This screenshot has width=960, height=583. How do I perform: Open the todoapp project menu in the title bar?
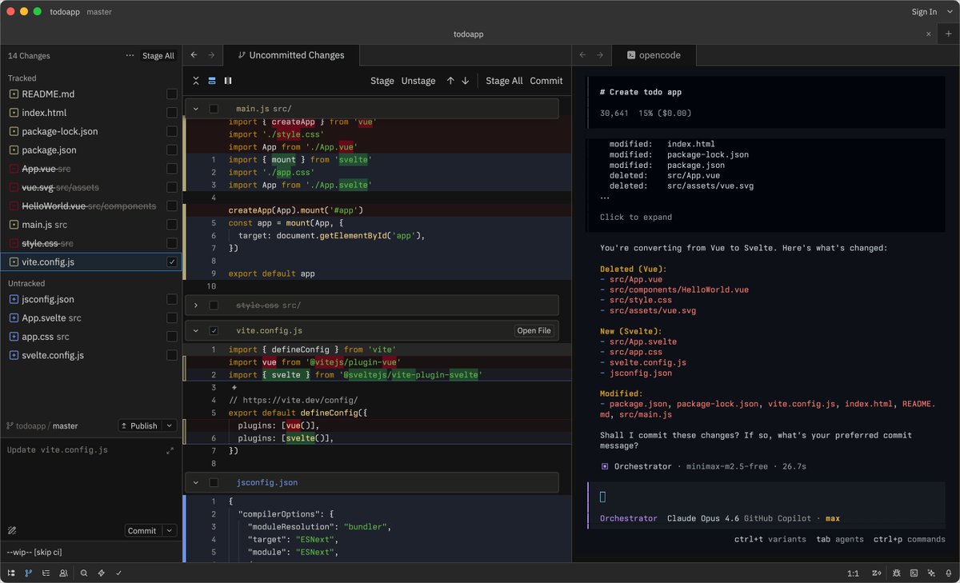click(65, 12)
